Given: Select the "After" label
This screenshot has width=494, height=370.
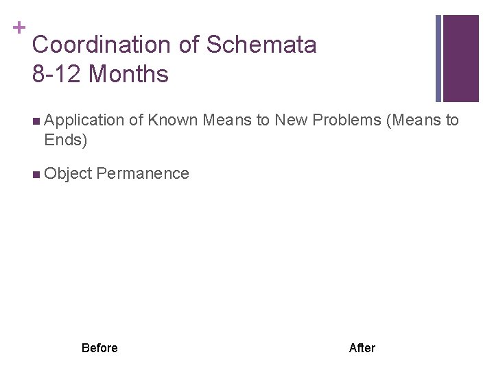Looking at the screenshot, I should point(362,348).
